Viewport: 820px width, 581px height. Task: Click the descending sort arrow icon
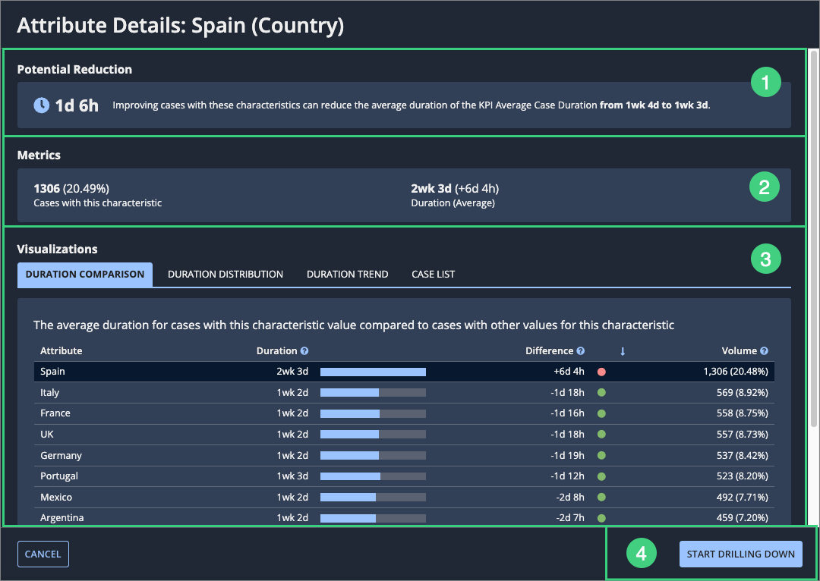pos(623,352)
